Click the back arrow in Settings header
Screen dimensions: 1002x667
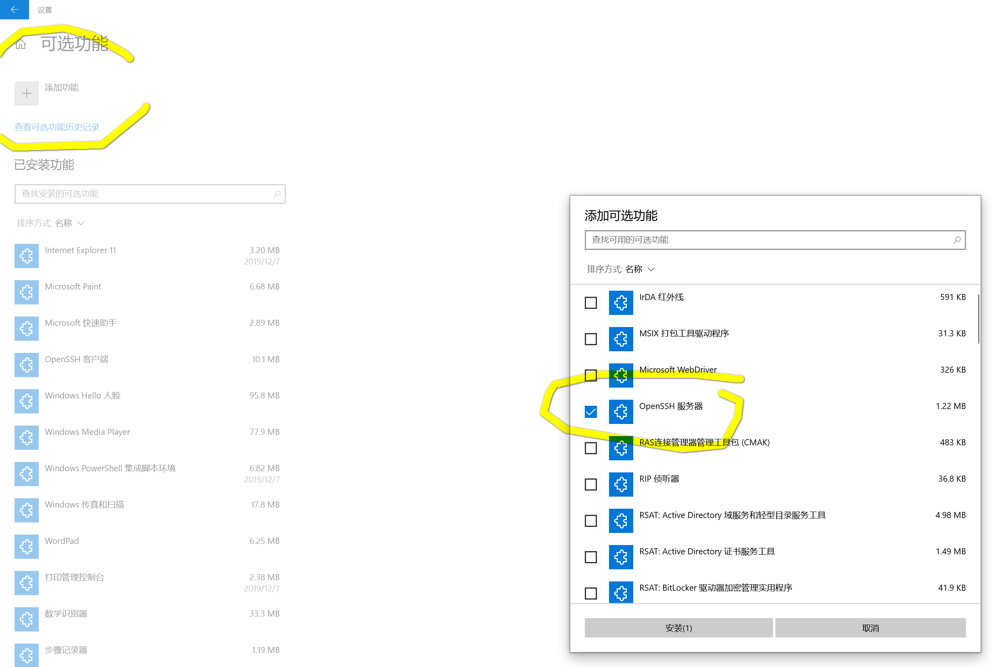[15, 9]
